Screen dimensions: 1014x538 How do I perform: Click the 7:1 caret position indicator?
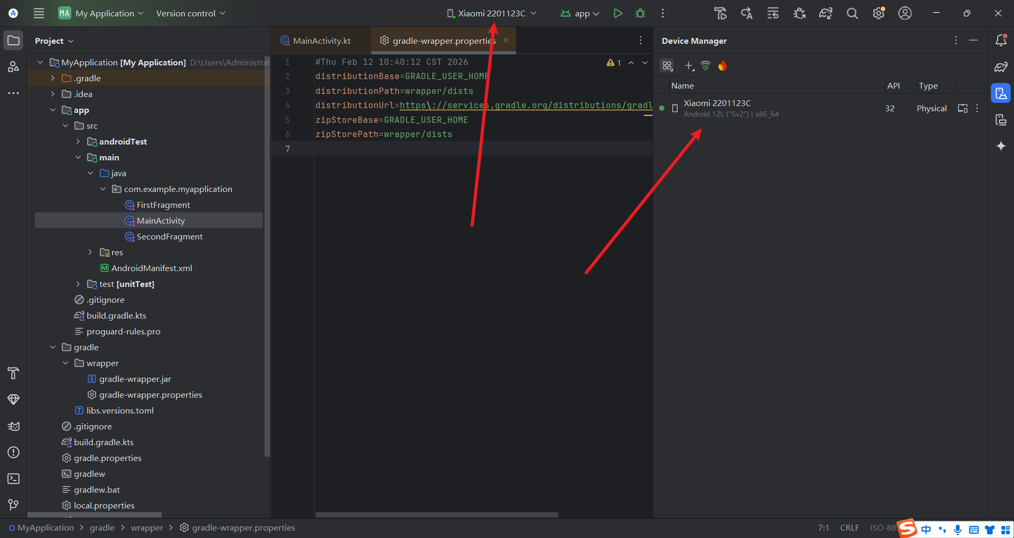[x=823, y=527]
